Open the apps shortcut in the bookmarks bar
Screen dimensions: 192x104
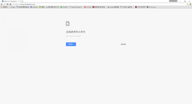pyautogui.click(x=4, y=7)
